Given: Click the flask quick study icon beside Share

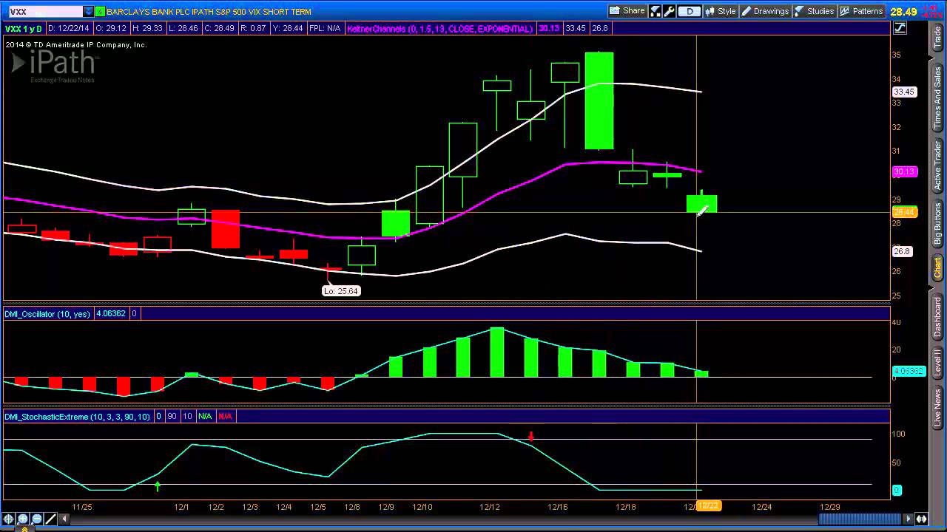Looking at the screenshot, I should pos(656,11).
